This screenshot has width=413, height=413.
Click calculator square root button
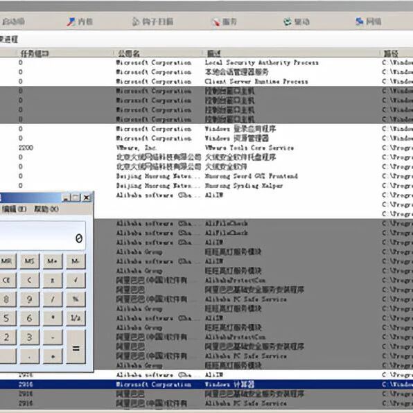(x=76, y=280)
